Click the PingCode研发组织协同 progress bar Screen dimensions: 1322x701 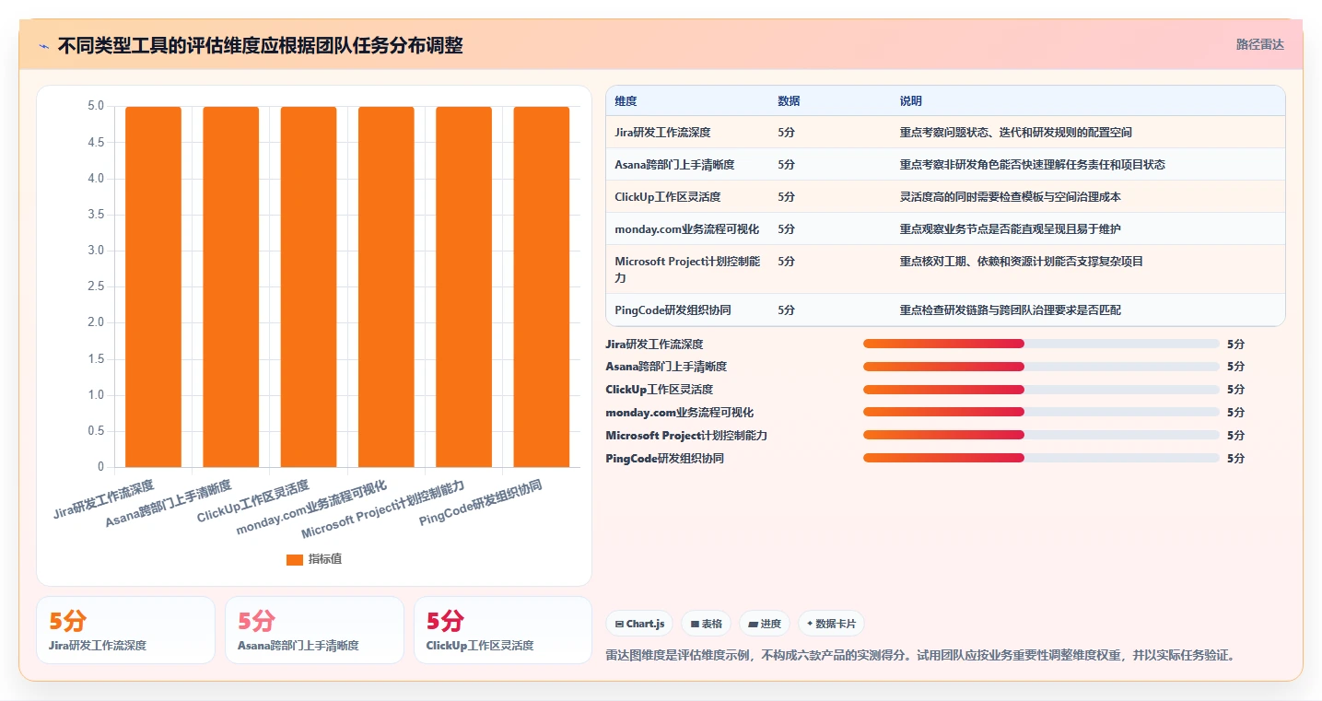1041,458
